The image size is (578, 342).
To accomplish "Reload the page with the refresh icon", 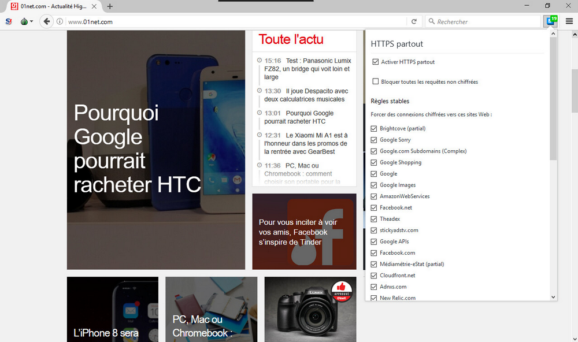I will click(414, 21).
